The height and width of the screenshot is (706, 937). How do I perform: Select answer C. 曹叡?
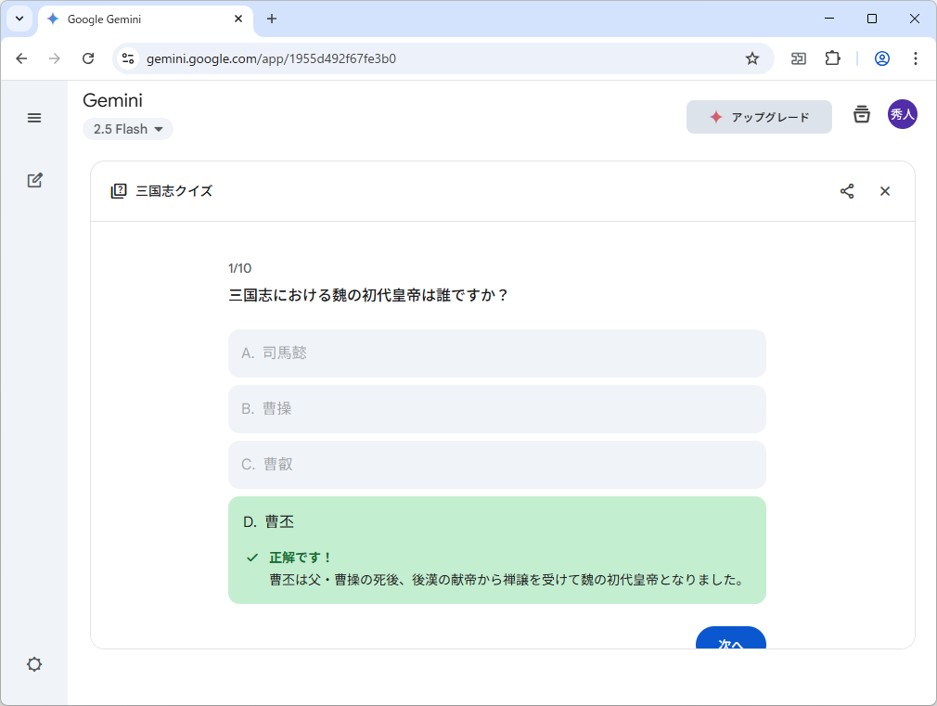tap(496, 465)
